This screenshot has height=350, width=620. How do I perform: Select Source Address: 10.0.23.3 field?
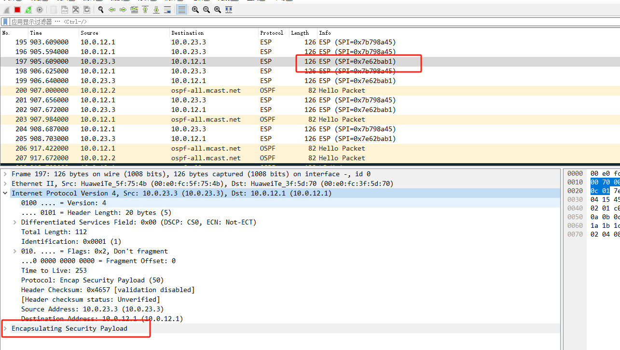coord(92,309)
